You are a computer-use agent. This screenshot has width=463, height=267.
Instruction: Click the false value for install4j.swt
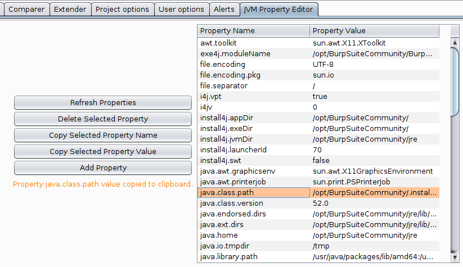(x=375, y=161)
